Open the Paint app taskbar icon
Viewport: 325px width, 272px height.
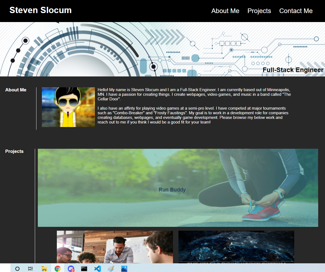click(x=111, y=269)
